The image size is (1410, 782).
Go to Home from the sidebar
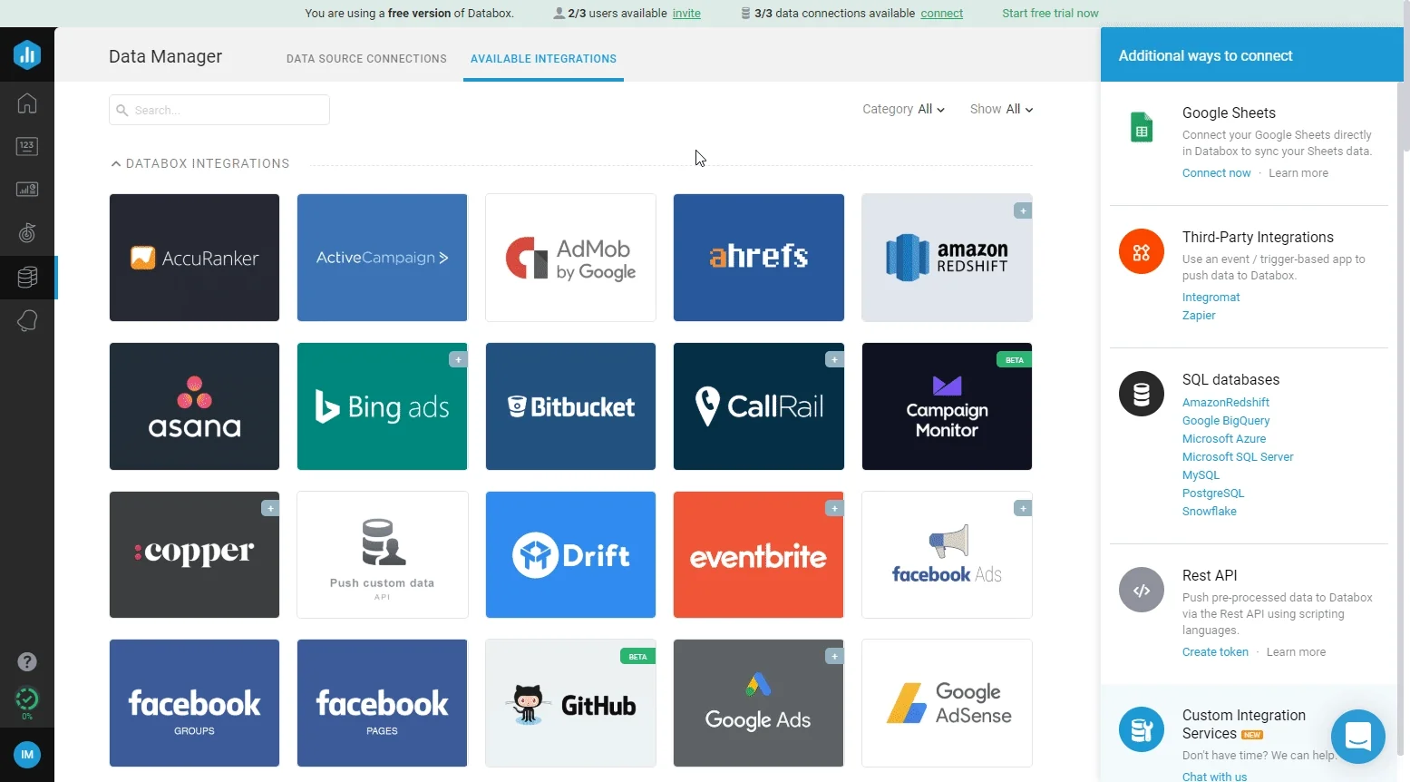coord(27,103)
